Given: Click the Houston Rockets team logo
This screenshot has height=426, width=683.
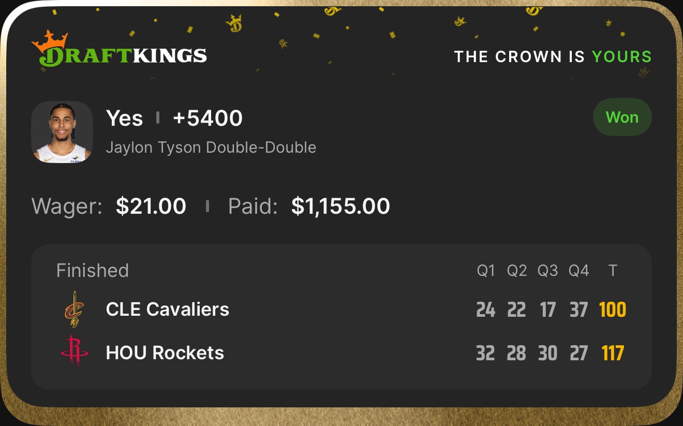Looking at the screenshot, I should coord(75,352).
